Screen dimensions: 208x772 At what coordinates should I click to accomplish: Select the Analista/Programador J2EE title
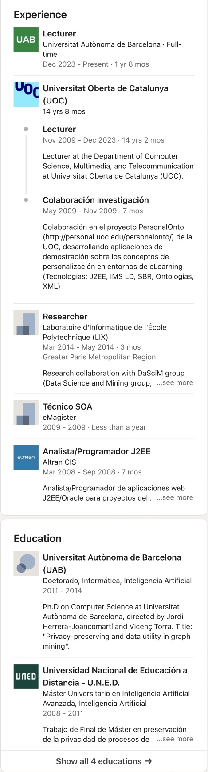point(97,451)
